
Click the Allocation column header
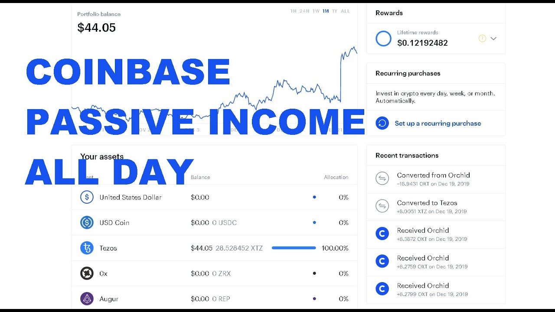[x=336, y=177]
